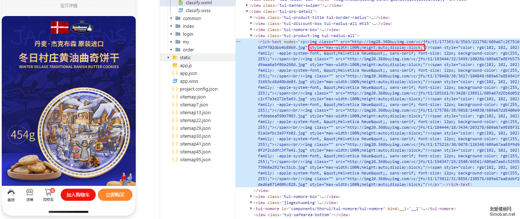520x219 pixels.
Task: Expand the jiageshuoming view node
Action: (x=251, y=203)
